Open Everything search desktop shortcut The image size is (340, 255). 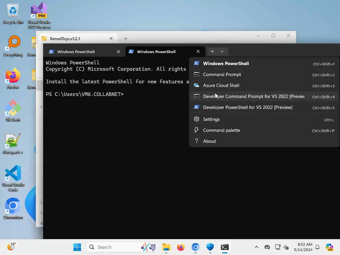pos(13,46)
